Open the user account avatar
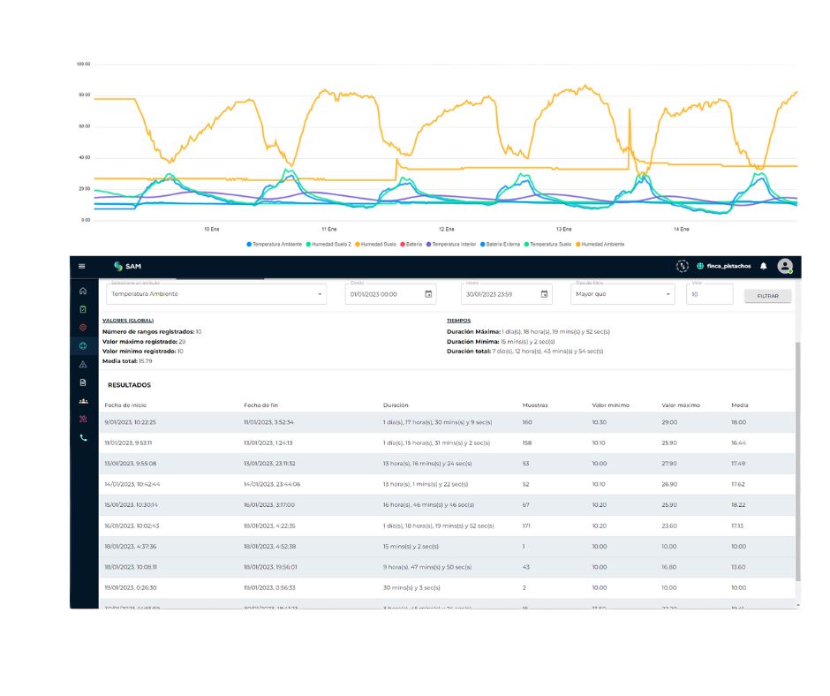 coord(784,266)
